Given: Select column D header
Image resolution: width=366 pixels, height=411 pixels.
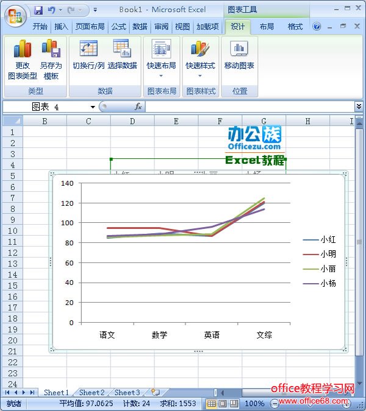Looking at the screenshot, I should pyautogui.click(x=132, y=121).
